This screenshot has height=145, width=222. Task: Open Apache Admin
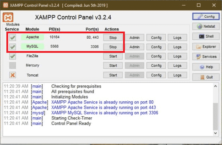pos(134,38)
